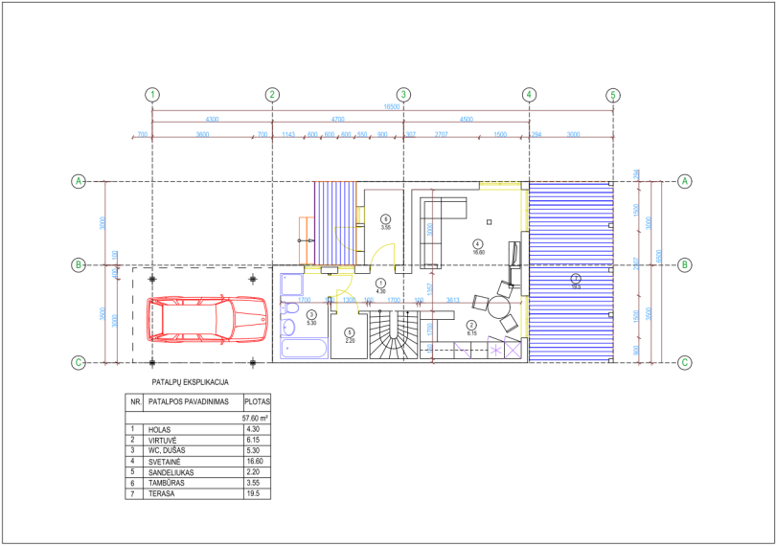Click the PLOTAS column header
The height and width of the screenshot is (546, 776).
[x=258, y=402]
